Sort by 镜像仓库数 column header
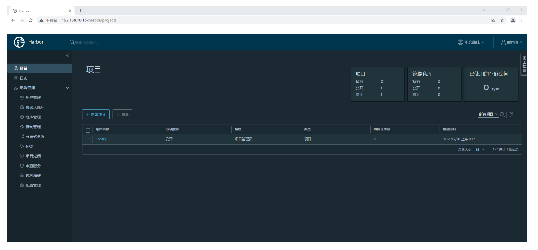The width and height of the screenshot is (538, 250). tap(382, 129)
